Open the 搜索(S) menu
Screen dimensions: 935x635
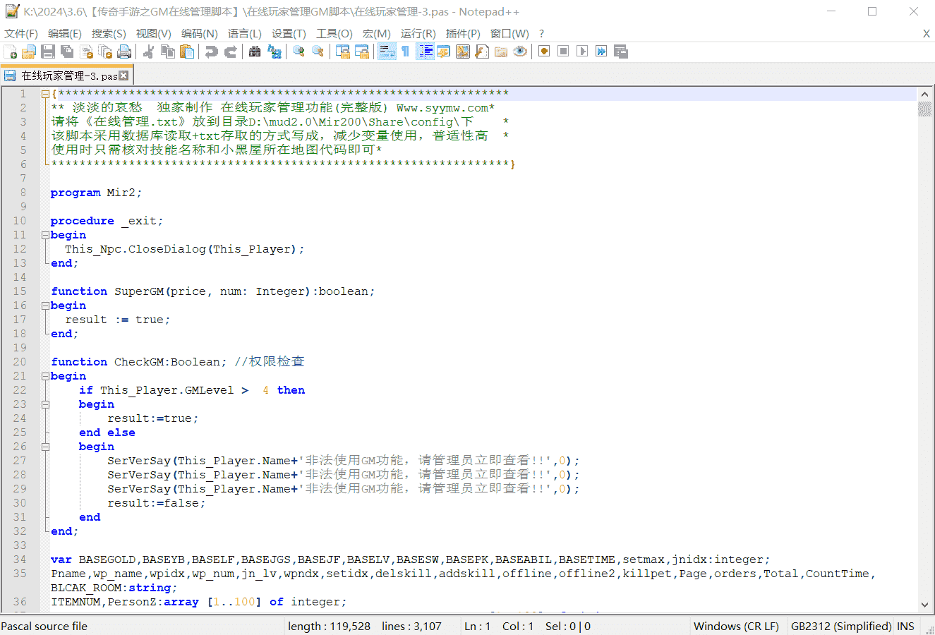(109, 33)
